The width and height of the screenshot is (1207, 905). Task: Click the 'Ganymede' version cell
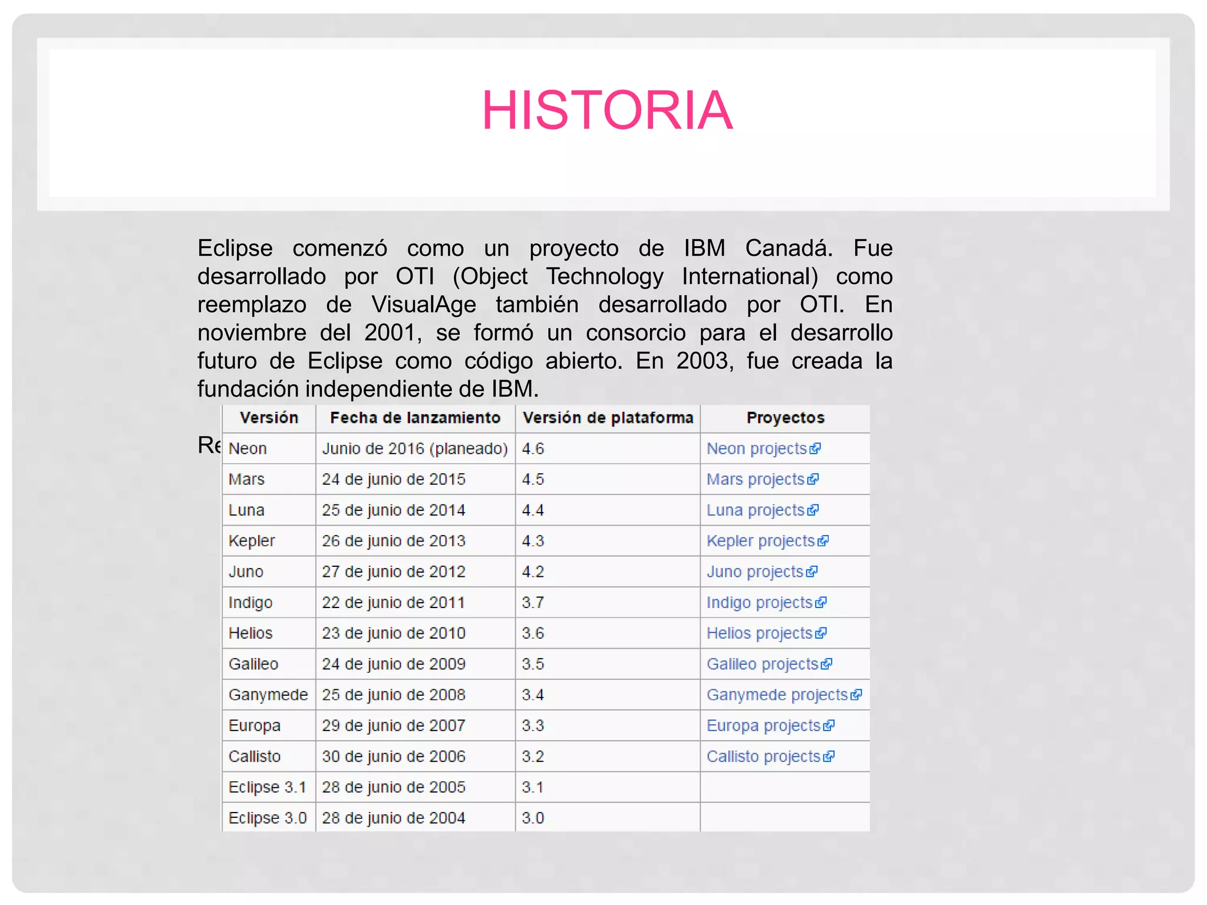pyautogui.click(x=269, y=695)
